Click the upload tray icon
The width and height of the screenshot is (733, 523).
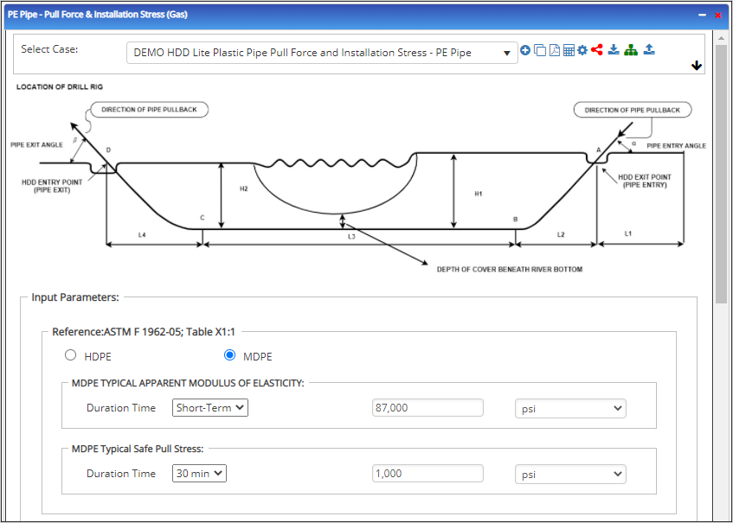click(649, 51)
